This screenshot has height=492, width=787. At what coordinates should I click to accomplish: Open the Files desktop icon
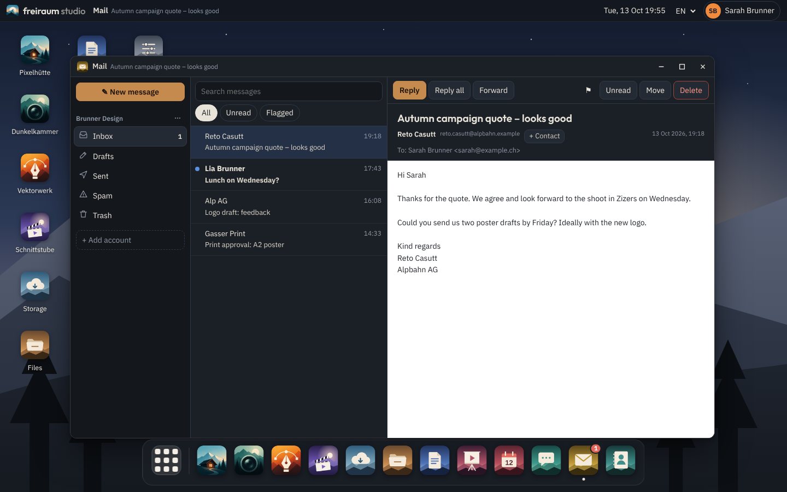(x=35, y=351)
